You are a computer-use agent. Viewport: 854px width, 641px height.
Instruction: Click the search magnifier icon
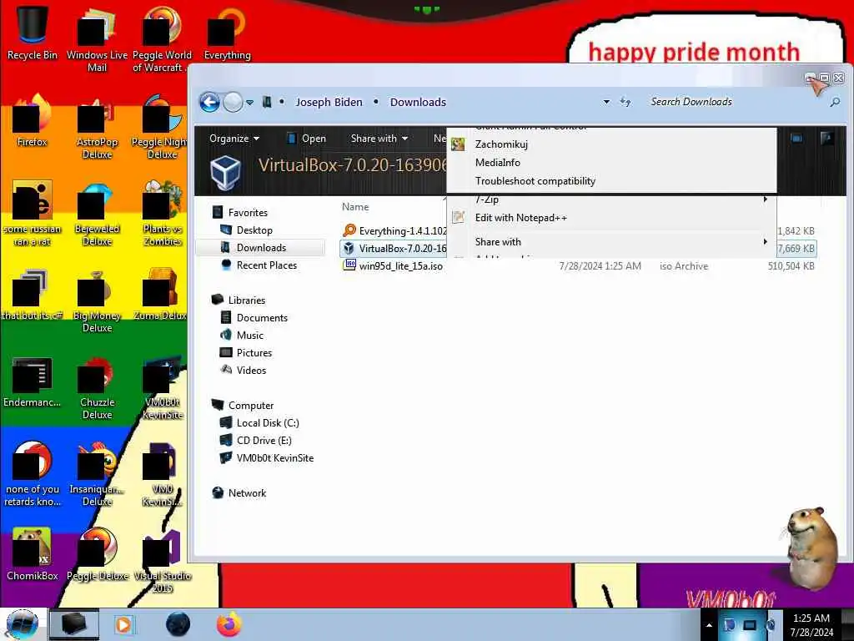coord(834,102)
